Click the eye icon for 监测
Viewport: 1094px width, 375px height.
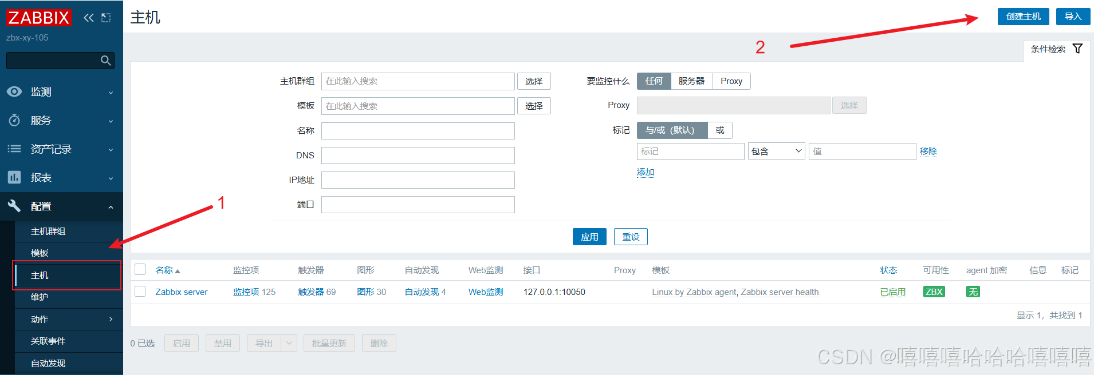tap(14, 91)
